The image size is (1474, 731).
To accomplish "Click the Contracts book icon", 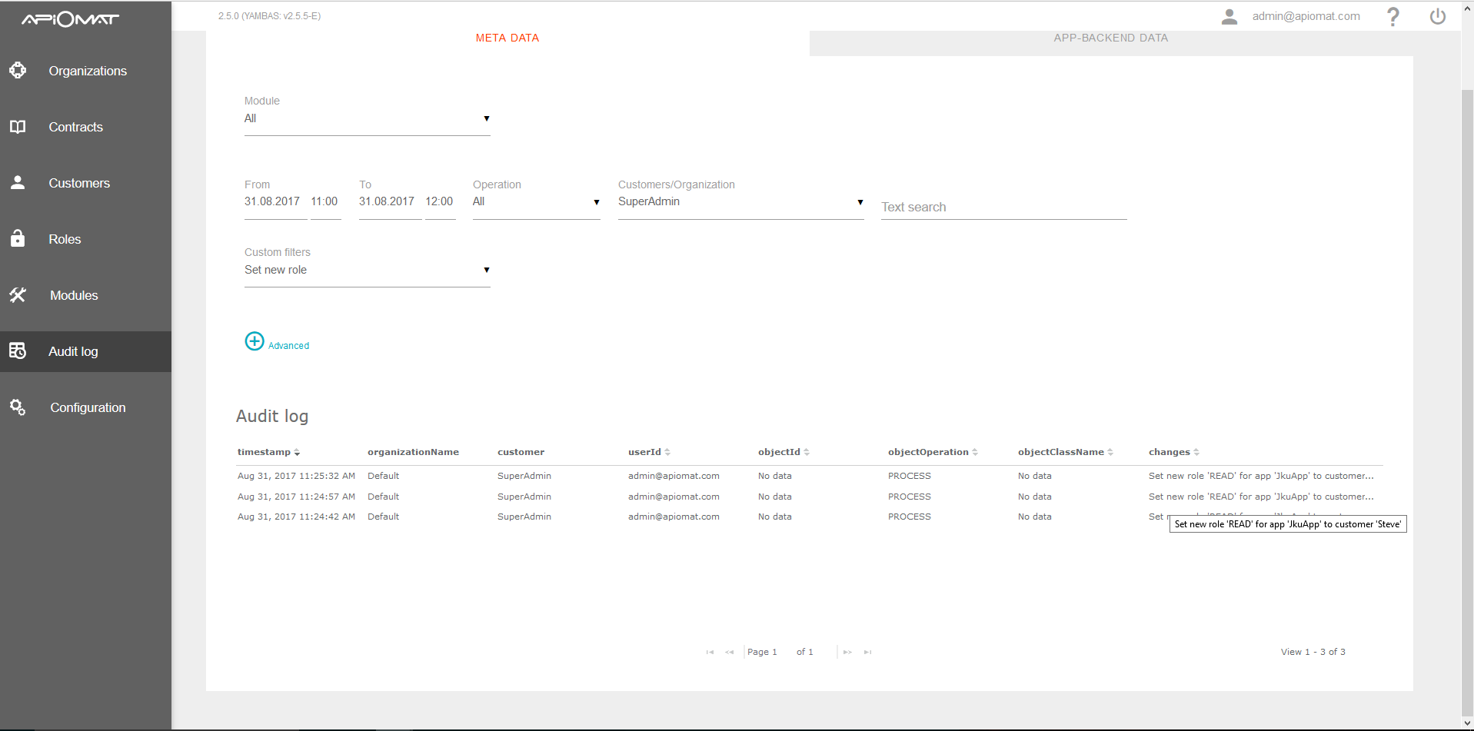I will pyautogui.click(x=18, y=127).
